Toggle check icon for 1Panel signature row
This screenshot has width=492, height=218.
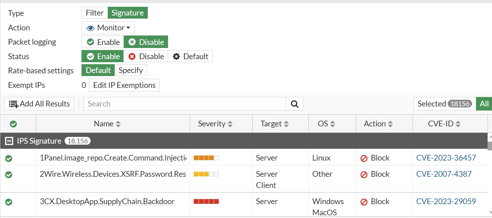click(9, 158)
